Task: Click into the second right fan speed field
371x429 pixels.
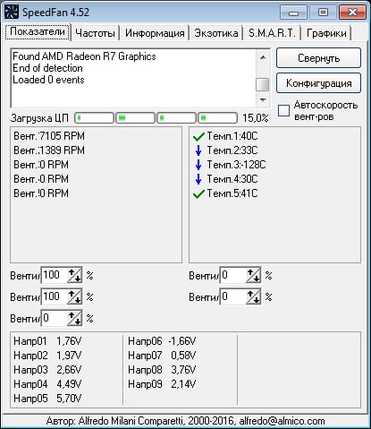Action: point(233,296)
